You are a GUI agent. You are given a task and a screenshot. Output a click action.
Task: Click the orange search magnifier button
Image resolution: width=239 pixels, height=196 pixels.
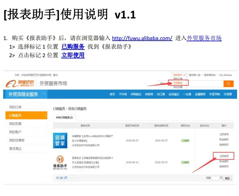[x=228, y=84]
